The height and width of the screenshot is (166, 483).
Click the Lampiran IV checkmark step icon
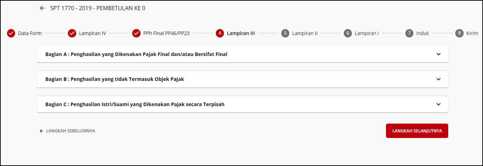tap(72, 33)
